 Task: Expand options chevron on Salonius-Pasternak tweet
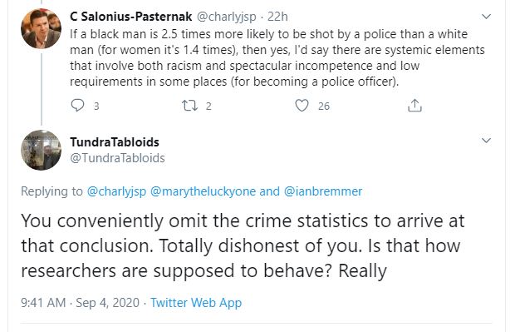pos(486,17)
